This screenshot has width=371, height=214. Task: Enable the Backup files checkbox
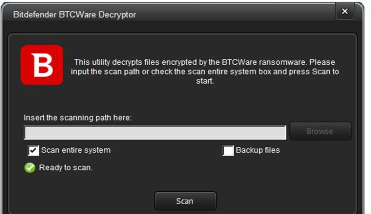pos(228,150)
